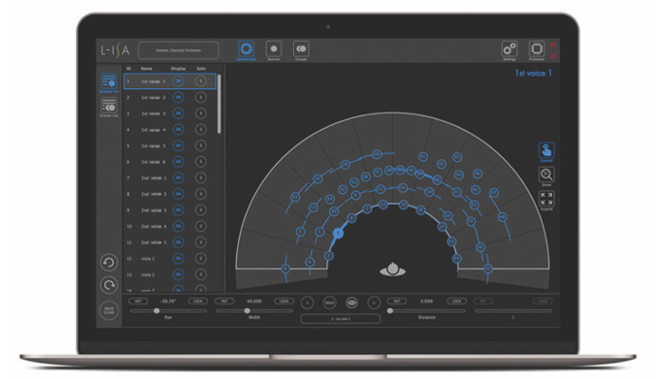Image resolution: width=664 pixels, height=379 pixels.
Task: Go to previous source with left arrow
Action: (307, 302)
